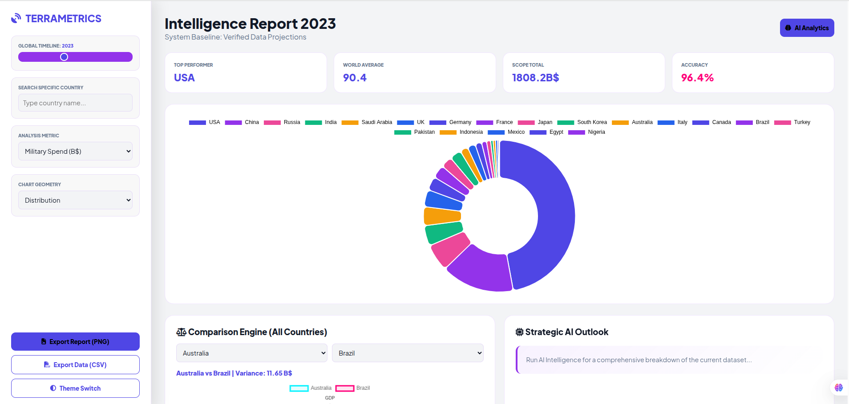Screen dimensions: 849x404
Task: Click the CSV file icon on Export Data
Action: coord(47,365)
